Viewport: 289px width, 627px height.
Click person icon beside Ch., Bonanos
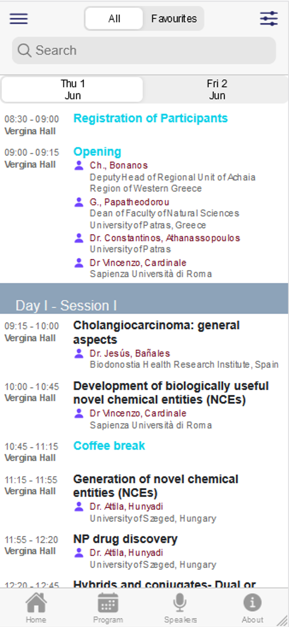79,166
